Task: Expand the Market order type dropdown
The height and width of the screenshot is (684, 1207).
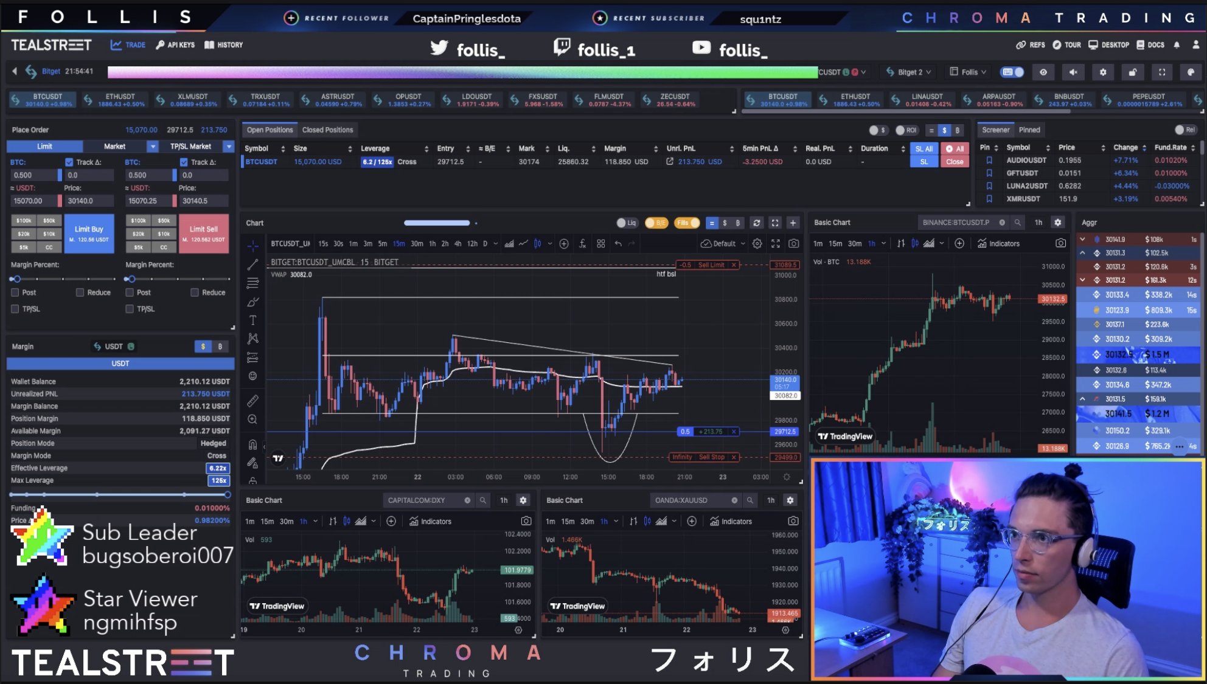Action: 153,146
